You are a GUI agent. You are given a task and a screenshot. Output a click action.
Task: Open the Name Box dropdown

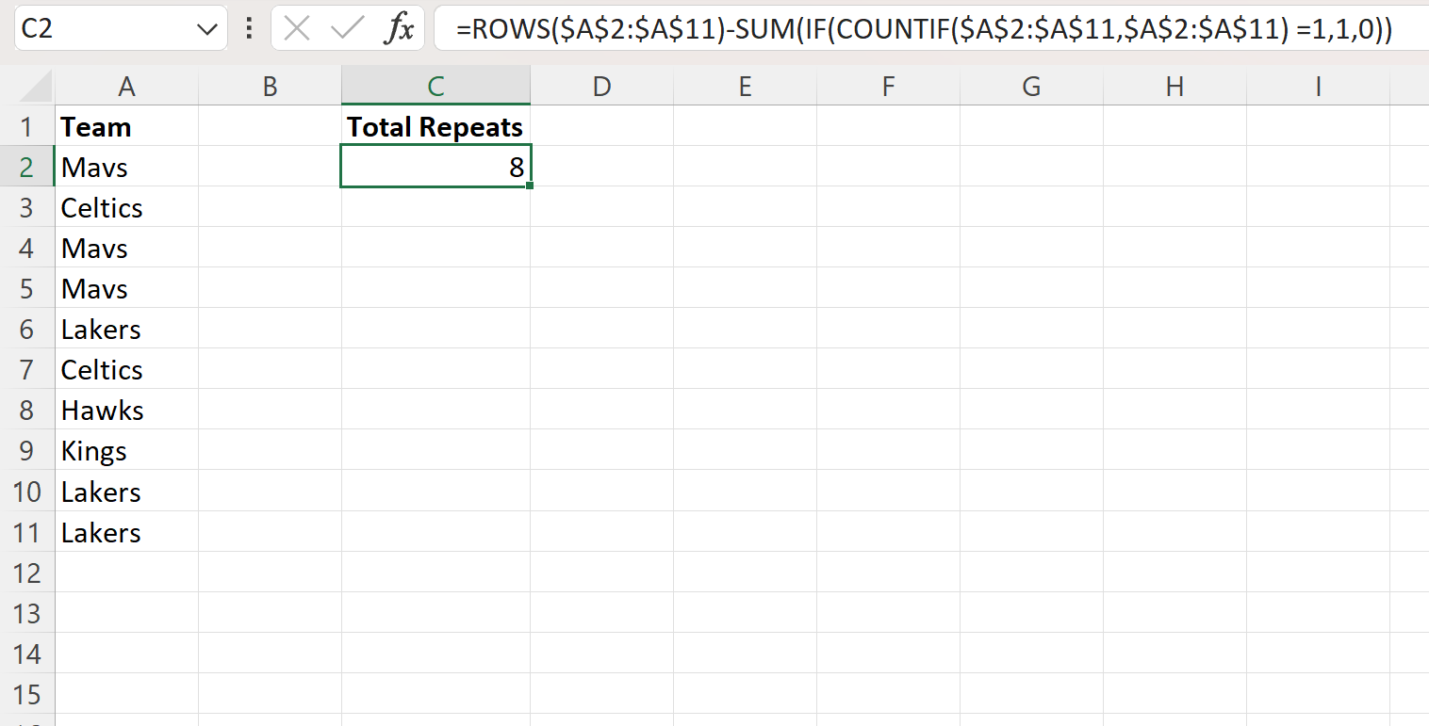(x=208, y=28)
